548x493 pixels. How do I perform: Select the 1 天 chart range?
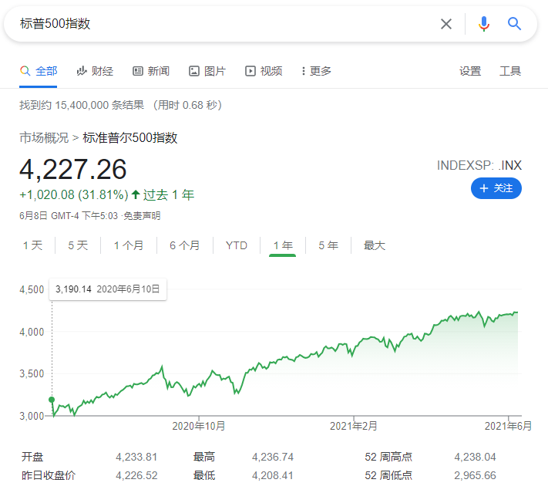(x=33, y=245)
